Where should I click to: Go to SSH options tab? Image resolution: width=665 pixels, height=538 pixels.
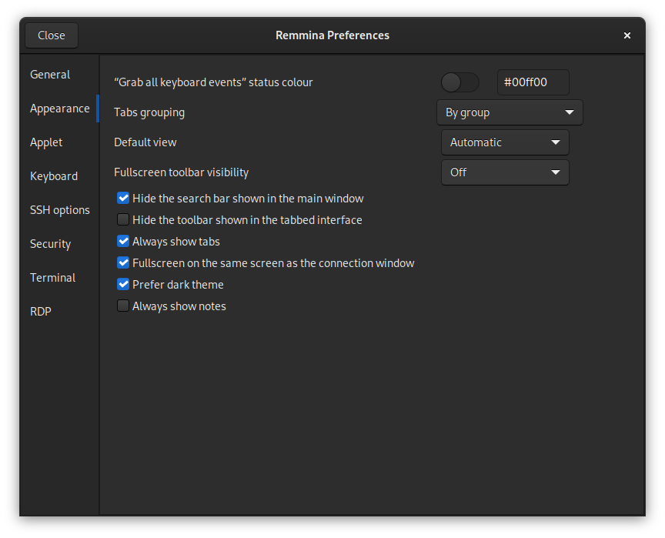click(x=59, y=210)
